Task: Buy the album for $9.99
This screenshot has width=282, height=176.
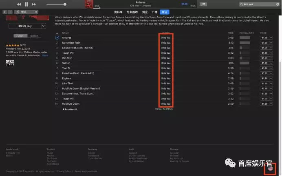Action: 25,26
